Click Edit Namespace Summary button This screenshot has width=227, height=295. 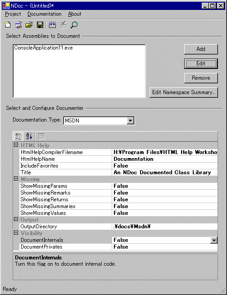coord(184,92)
